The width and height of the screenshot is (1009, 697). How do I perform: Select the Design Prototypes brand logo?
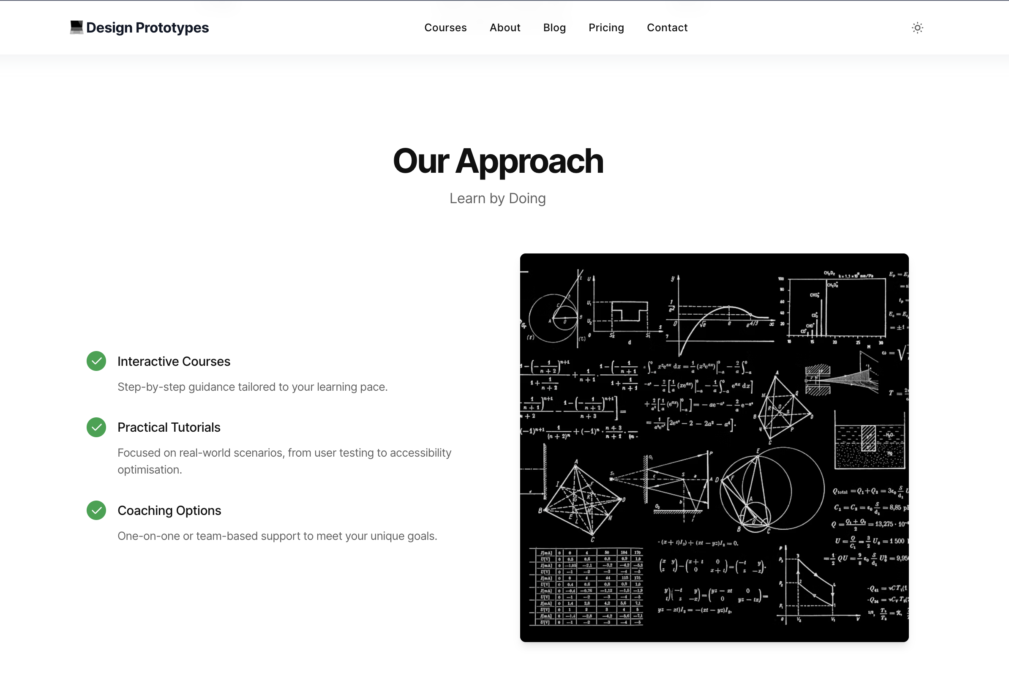140,27
